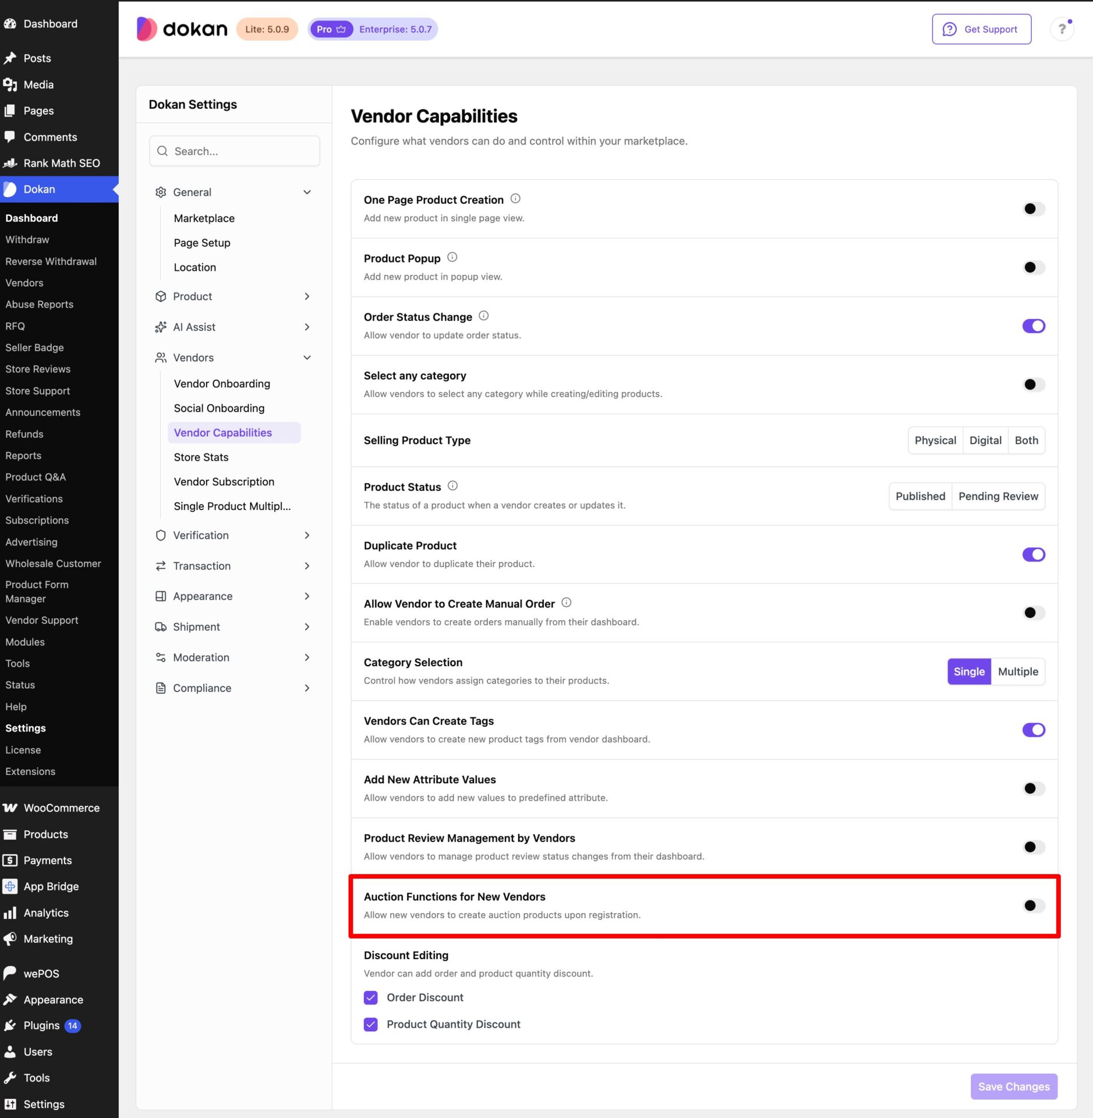Expand the Transaction settings section
Viewport: 1093px width, 1118px height.
234,566
